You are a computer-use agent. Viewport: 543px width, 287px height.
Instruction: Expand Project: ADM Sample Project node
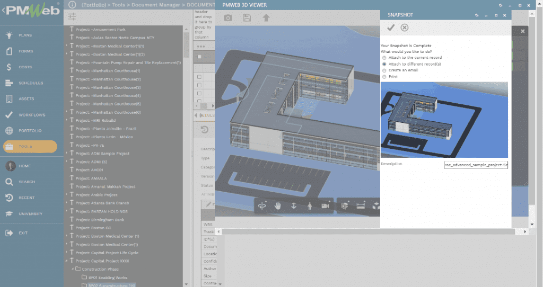66,153
